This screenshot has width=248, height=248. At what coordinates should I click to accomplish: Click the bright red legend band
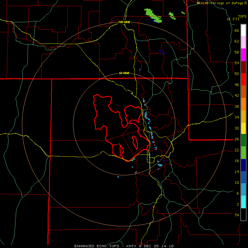pos(243,79)
